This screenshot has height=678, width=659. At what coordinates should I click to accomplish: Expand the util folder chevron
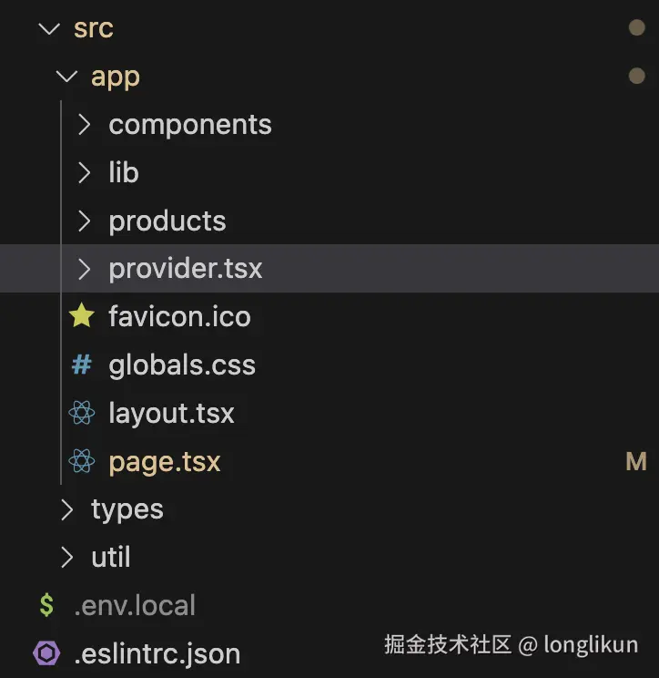point(66,557)
